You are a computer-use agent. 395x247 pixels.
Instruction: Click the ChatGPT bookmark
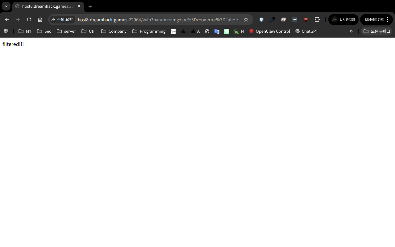pyautogui.click(x=306, y=31)
